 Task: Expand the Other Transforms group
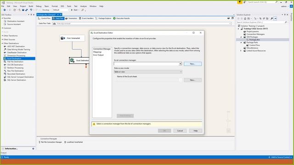pos(2,36)
